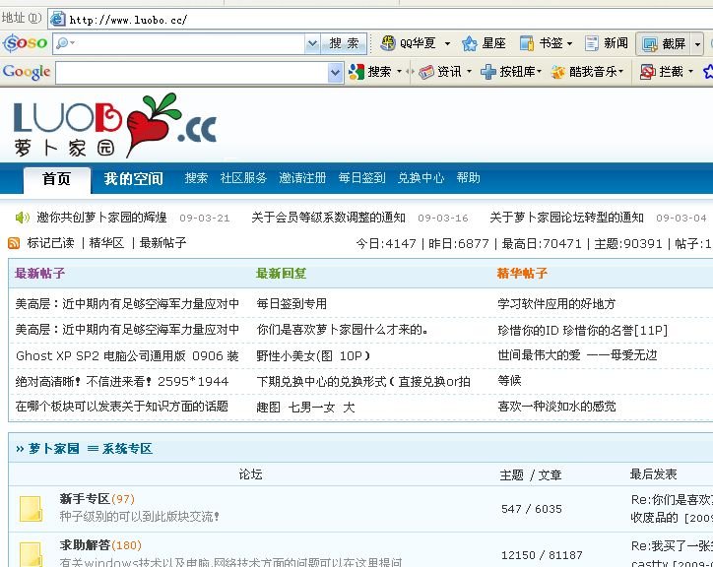Screen dimensions: 713x567
Task: Open the Google 搜索 dropdown arrow
Action: coord(399,72)
